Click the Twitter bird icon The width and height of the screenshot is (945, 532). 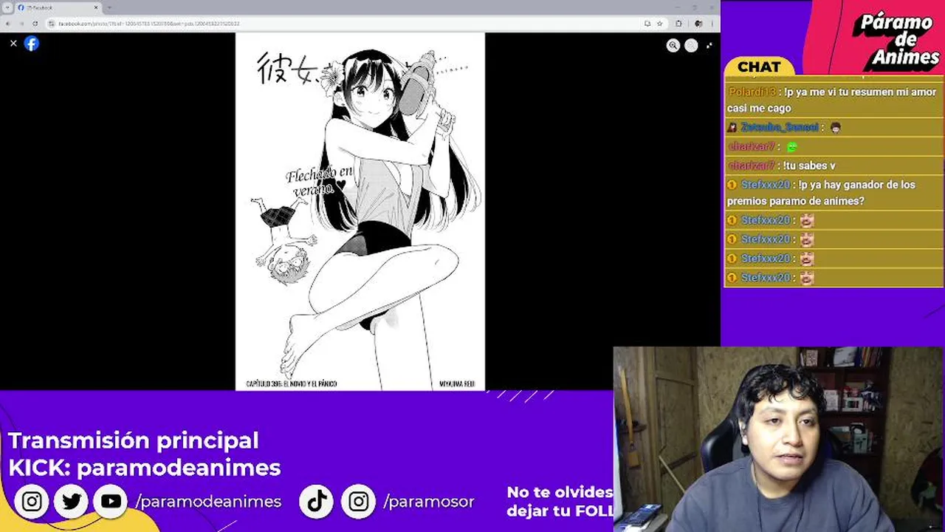(x=72, y=502)
